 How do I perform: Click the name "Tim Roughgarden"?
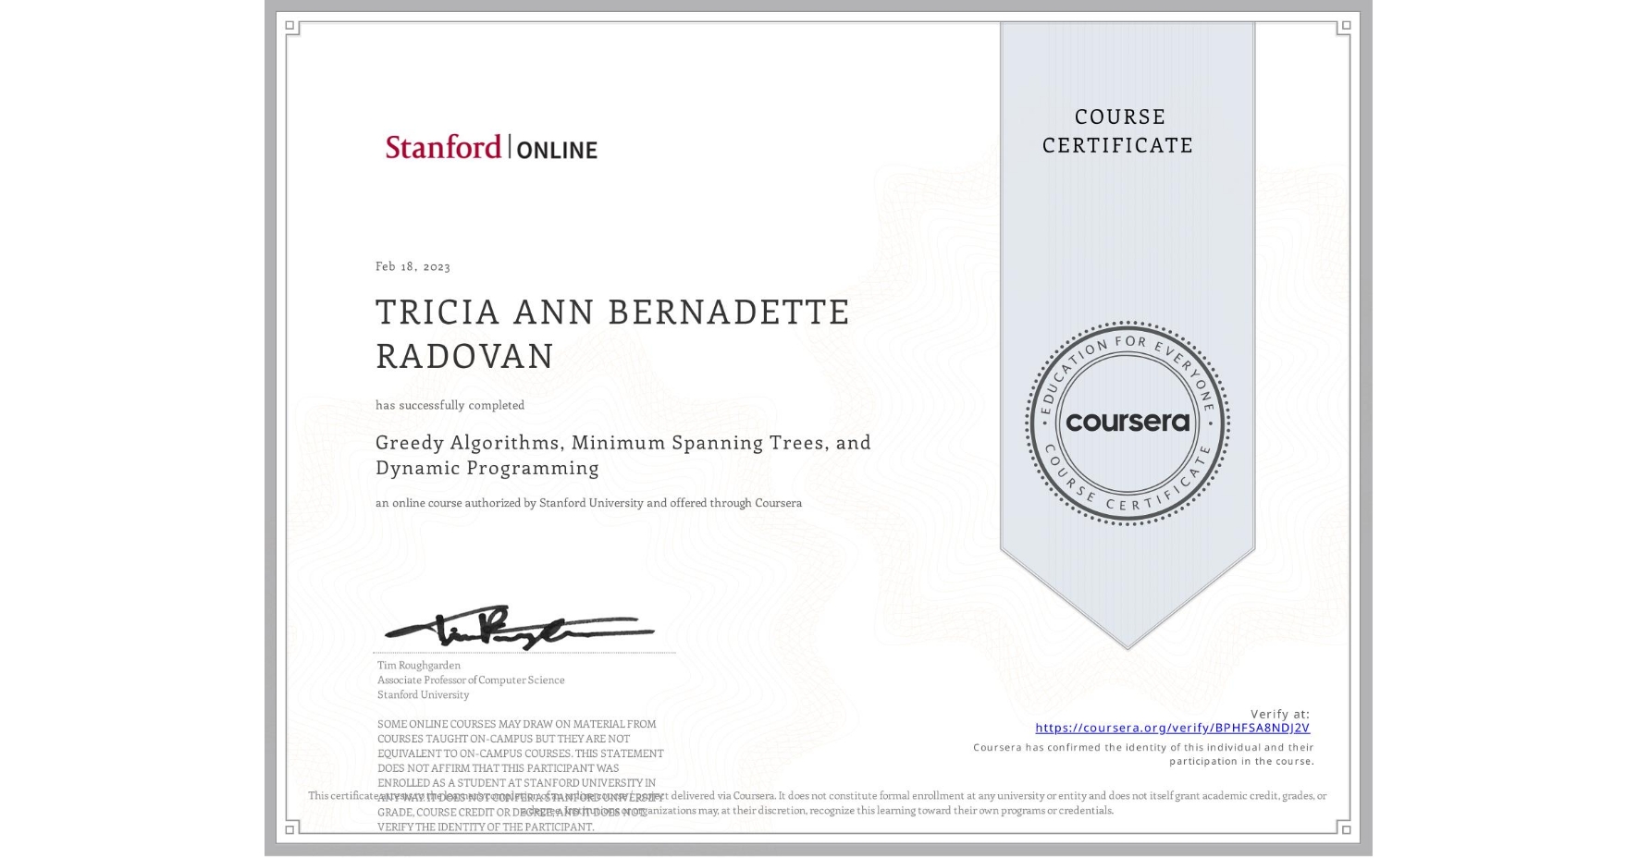coord(418,665)
